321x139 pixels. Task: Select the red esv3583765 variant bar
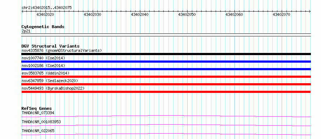tap(166, 77)
